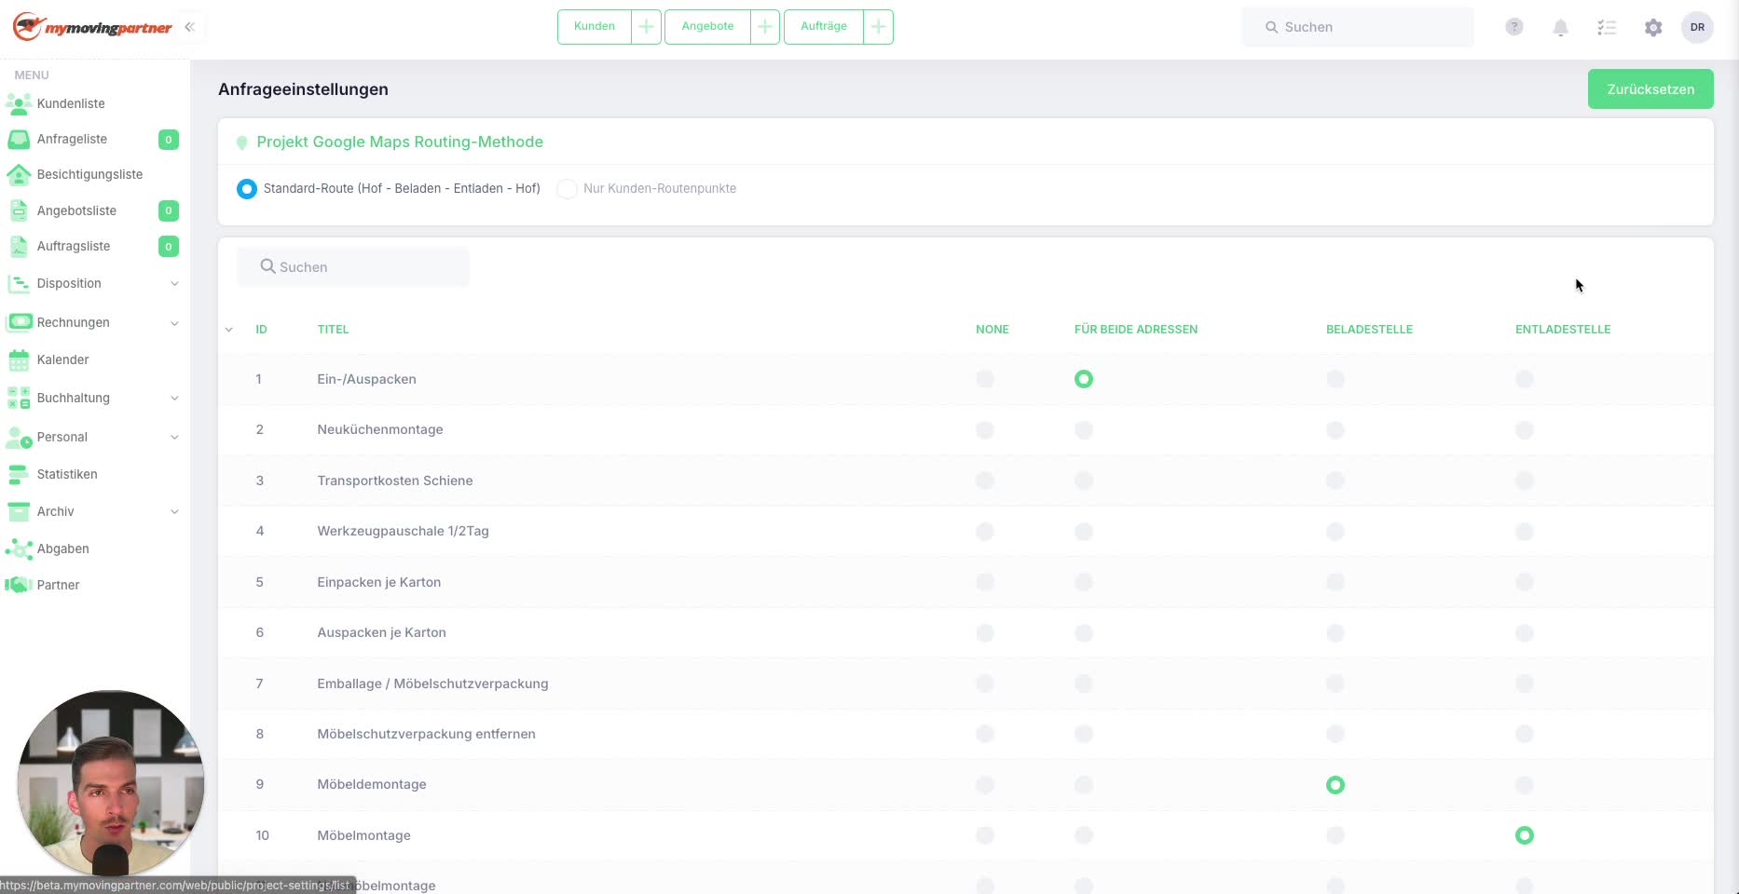The width and height of the screenshot is (1739, 894).
Task: Click the Aufträge button in the top bar
Action: (824, 27)
